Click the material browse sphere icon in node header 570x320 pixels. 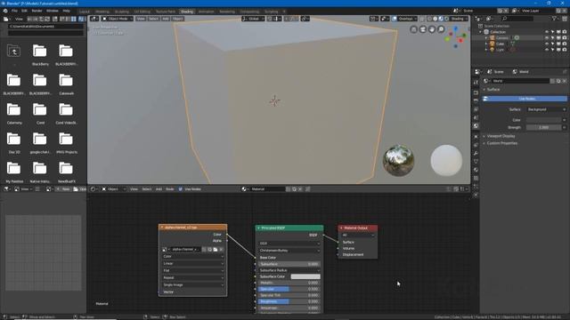click(244, 189)
